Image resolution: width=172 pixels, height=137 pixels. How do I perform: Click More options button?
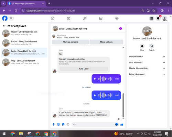tap(106, 42)
